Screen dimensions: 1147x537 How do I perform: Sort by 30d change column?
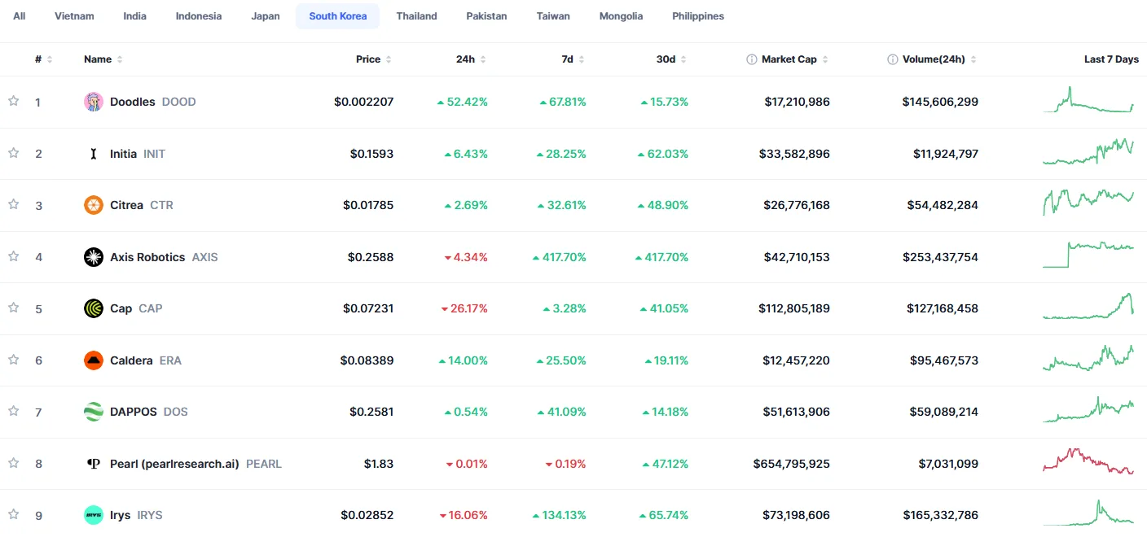click(x=672, y=59)
